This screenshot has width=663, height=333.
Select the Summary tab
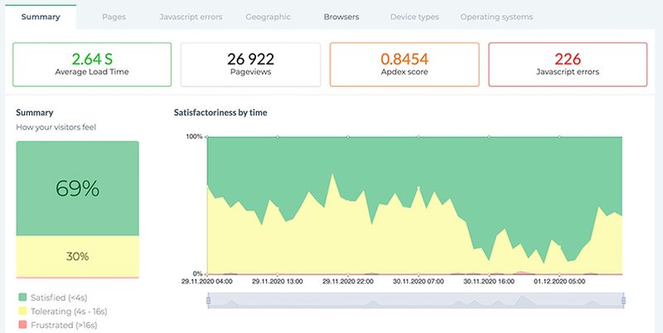tap(41, 17)
